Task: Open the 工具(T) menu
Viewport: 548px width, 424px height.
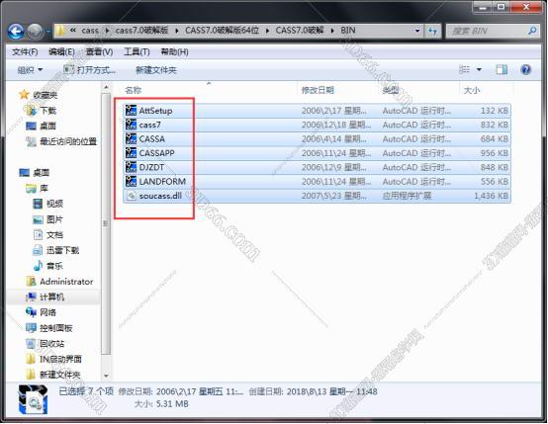Action: pos(137,52)
